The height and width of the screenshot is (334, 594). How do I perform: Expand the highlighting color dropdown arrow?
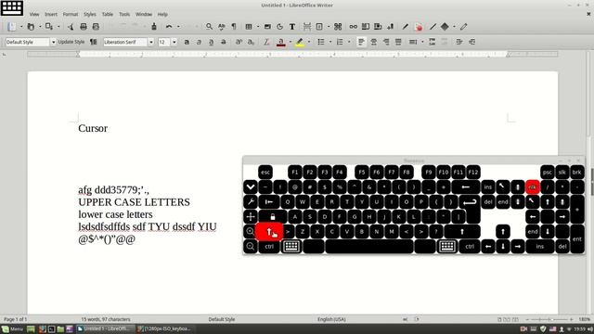click(309, 42)
